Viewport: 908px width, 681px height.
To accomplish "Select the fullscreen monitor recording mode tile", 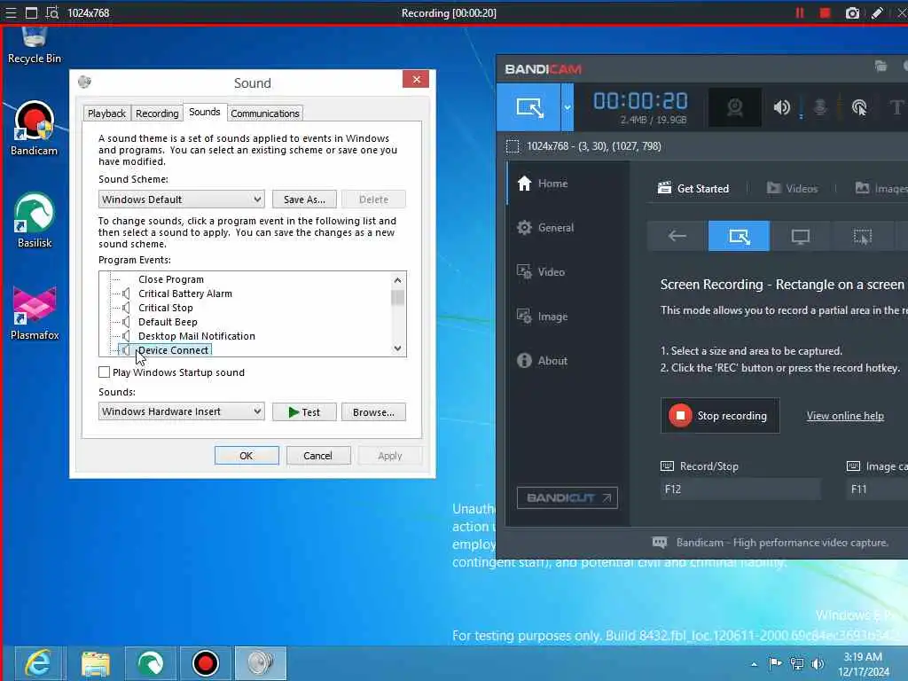I will point(801,236).
